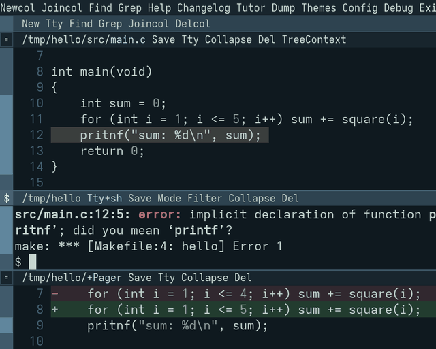Click the src/main.c:12:5 error location
436x349 pixels.
coord(72,214)
